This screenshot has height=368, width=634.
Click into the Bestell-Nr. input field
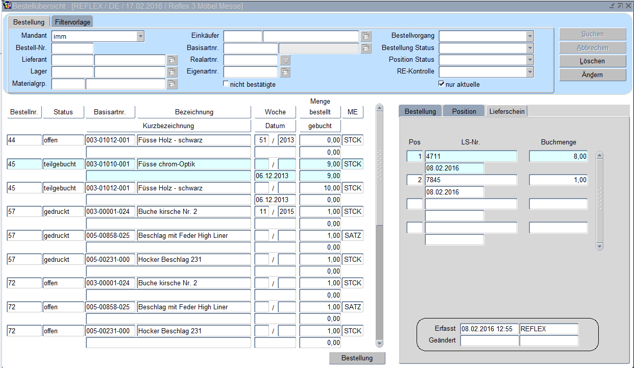pos(72,48)
